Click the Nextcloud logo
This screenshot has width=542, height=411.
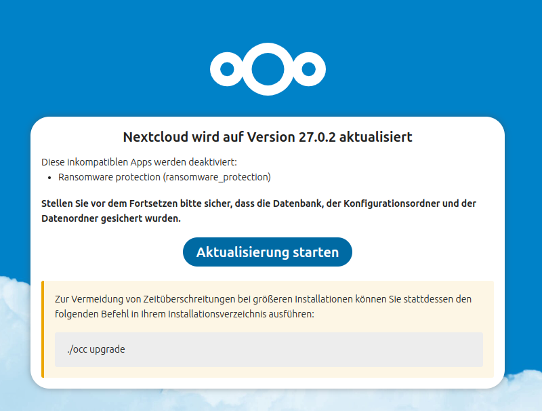pos(268,69)
